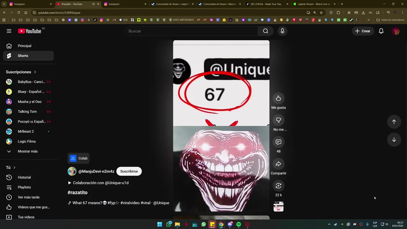The height and width of the screenshot is (229, 407).
Task: Play or pause the short video
Action: pyautogui.click(x=221, y=126)
